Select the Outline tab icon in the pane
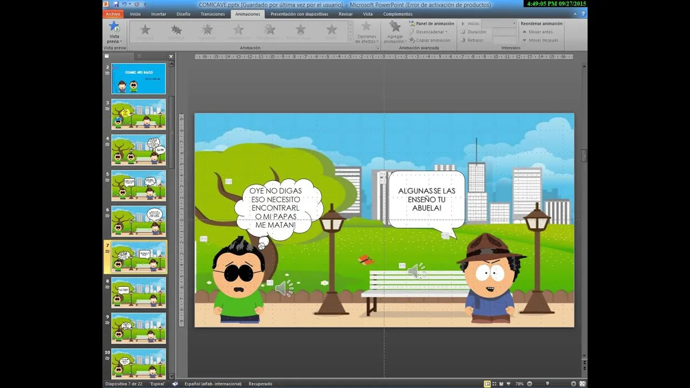Screen dimensions: 690x388 [138, 56]
